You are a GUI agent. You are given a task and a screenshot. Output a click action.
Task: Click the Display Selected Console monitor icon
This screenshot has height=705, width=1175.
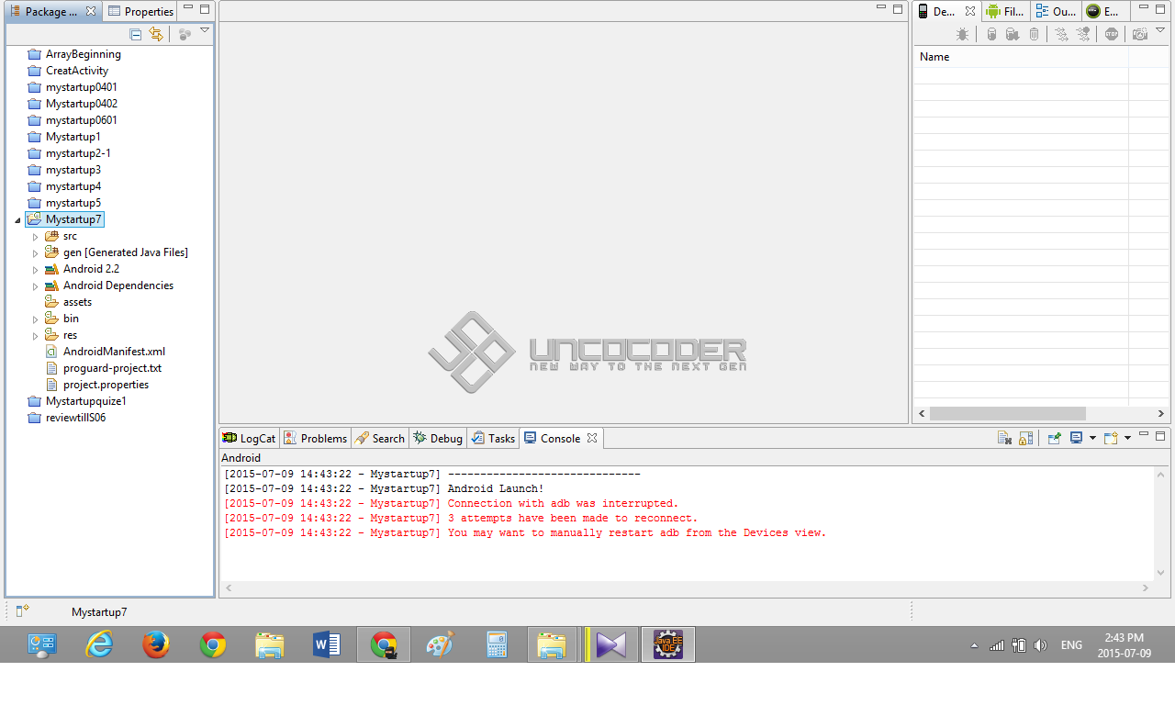pyautogui.click(x=1076, y=439)
